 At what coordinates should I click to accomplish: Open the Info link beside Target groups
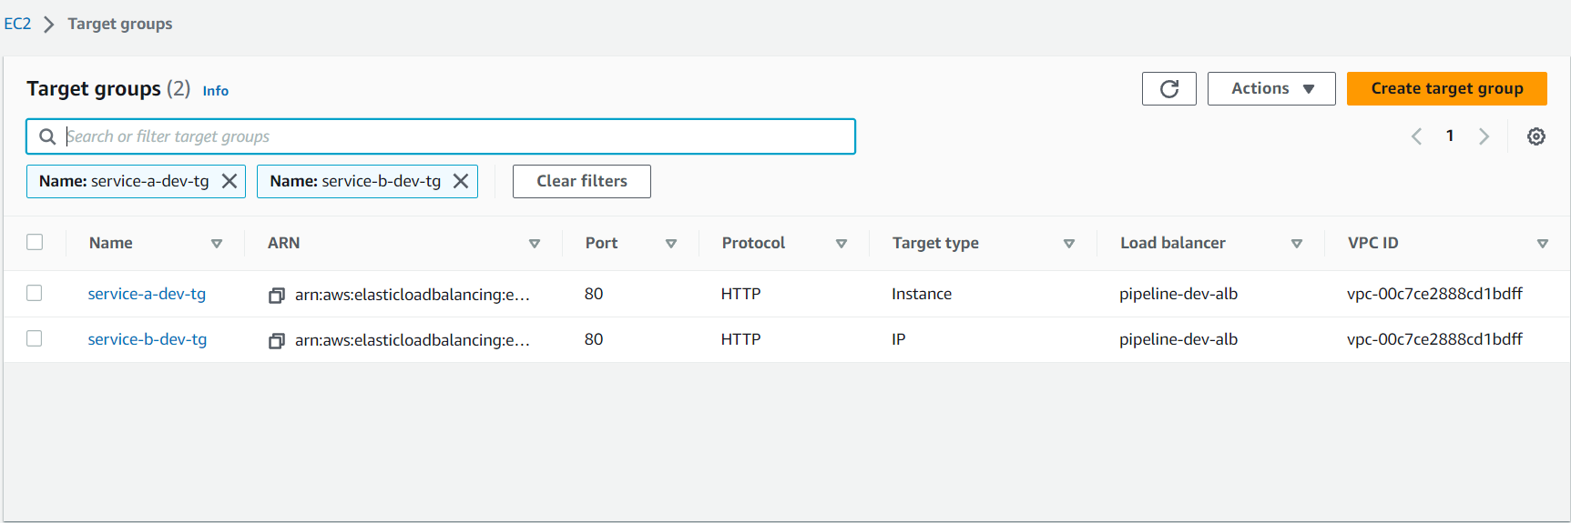click(x=215, y=90)
